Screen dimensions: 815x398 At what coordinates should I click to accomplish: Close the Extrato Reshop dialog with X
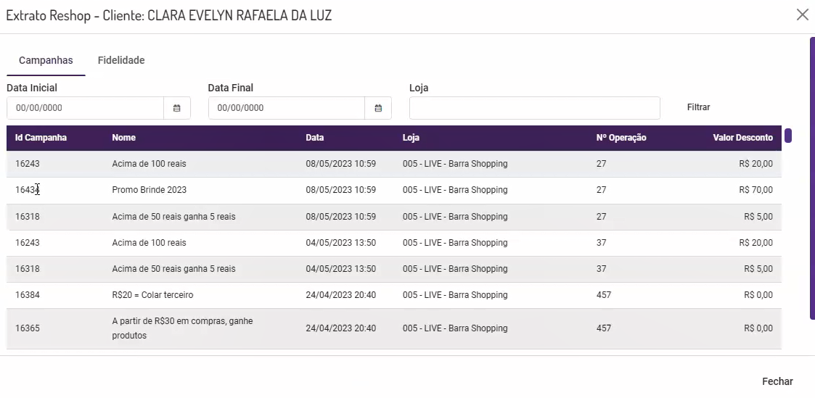[x=802, y=14]
